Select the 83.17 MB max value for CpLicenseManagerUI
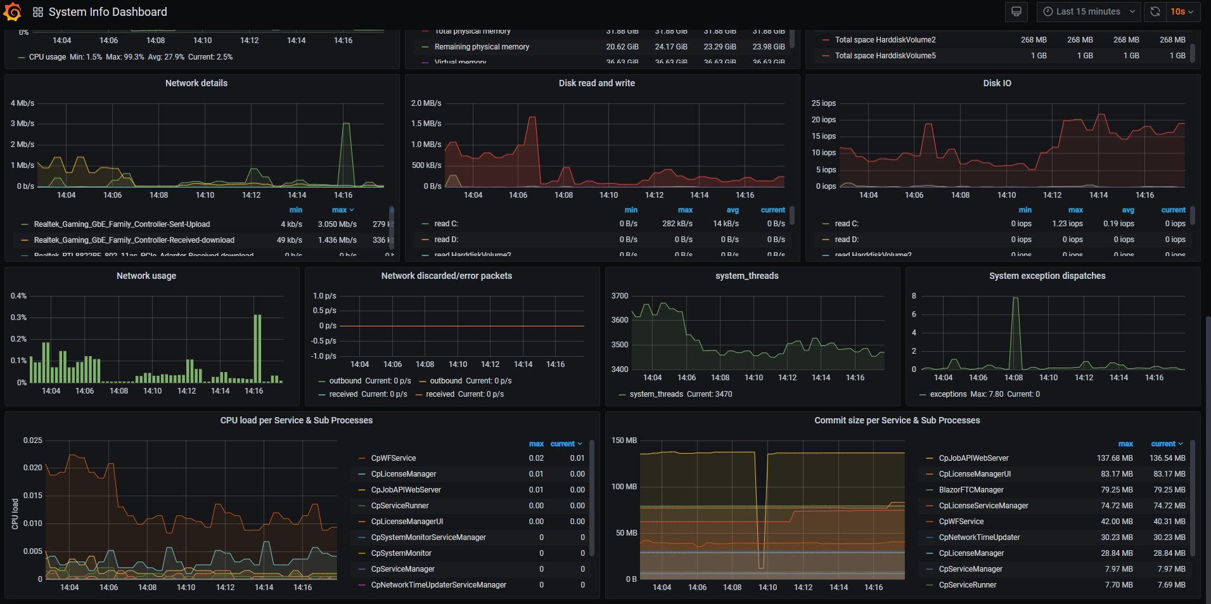 click(1117, 474)
